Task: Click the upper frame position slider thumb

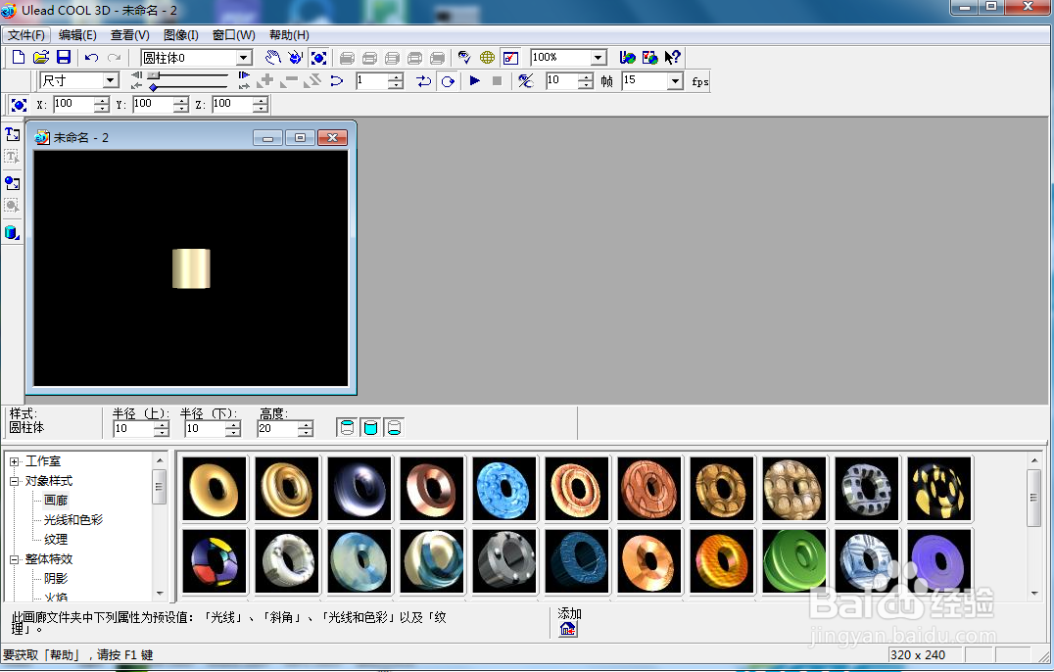Action: pyautogui.click(x=153, y=75)
